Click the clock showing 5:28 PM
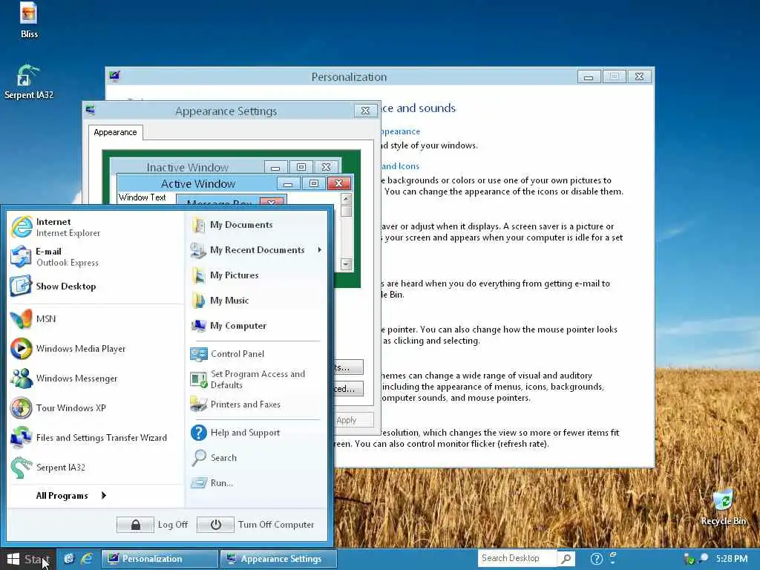Image resolution: width=760 pixels, height=570 pixels. pos(732,558)
